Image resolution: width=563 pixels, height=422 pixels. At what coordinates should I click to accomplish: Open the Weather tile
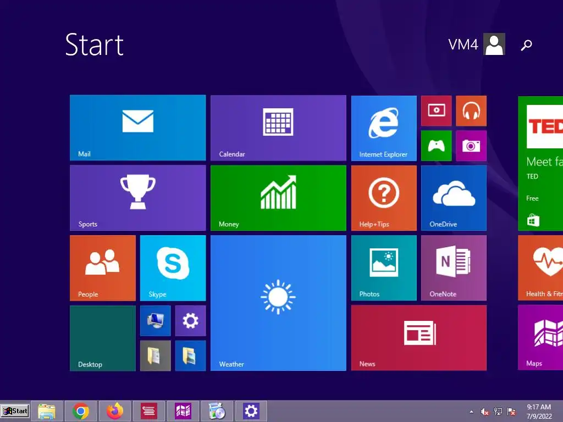[x=278, y=303]
